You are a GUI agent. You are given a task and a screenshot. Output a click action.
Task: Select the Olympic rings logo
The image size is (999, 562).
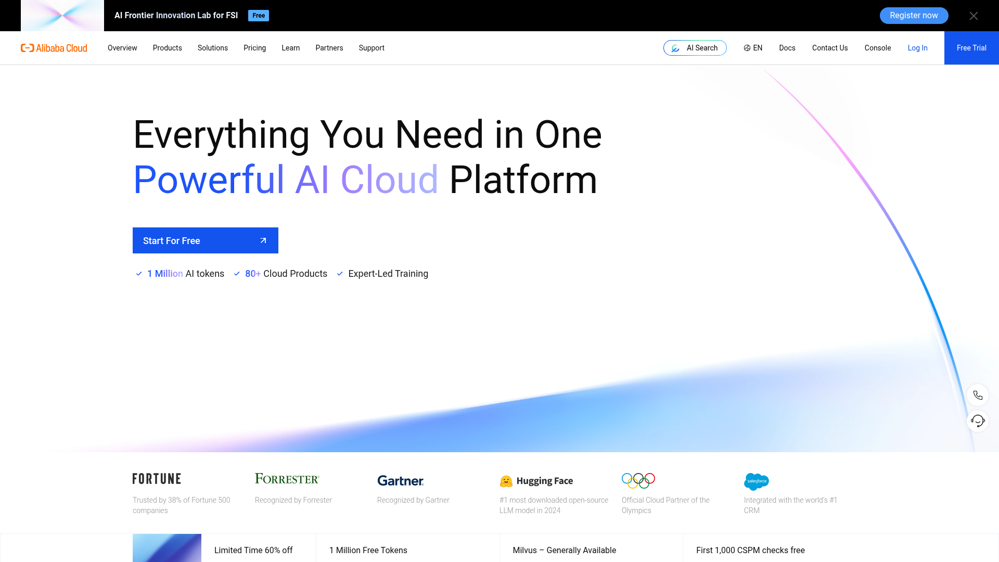point(637,480)
